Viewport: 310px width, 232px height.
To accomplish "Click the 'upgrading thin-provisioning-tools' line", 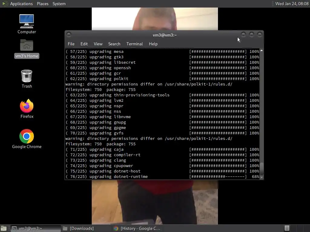I will (x=162, y=95).
